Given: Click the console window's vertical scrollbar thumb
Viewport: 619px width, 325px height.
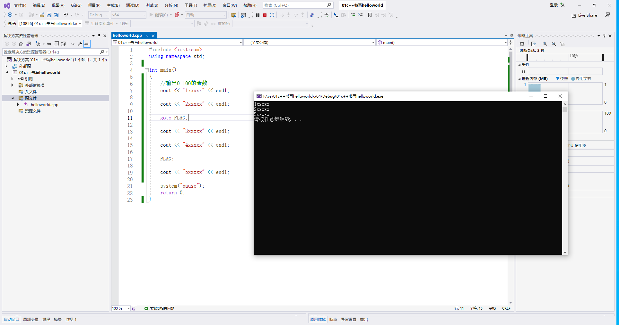Looking at the screenshot, I should pos(565,109).
